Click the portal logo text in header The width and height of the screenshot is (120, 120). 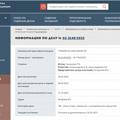tap(5, 5)
